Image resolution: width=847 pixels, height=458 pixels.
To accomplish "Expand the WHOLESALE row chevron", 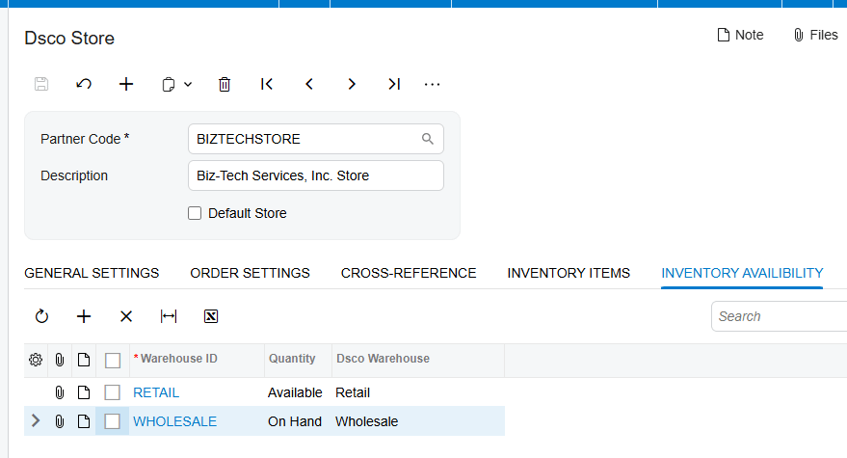I will click(36, 420).
